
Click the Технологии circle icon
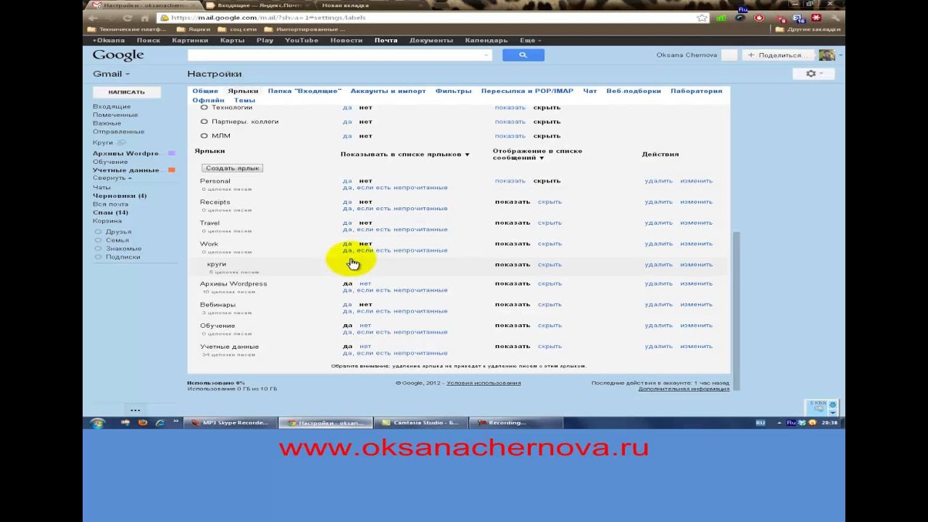coord(204,107)
